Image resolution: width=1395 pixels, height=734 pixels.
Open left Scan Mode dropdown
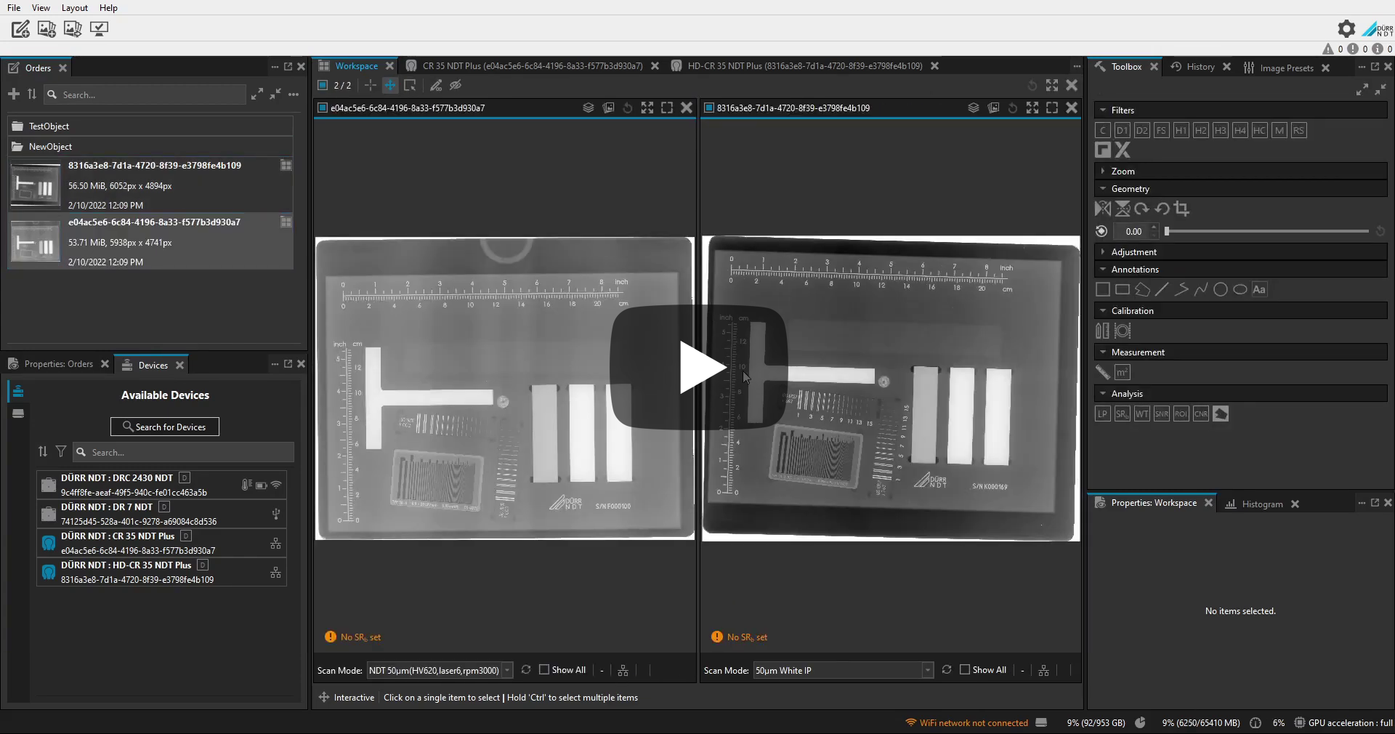click(x=507, y=671)
